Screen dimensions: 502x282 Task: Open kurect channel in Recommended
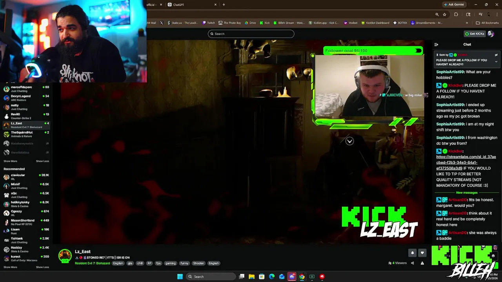[x=26, y=258]
